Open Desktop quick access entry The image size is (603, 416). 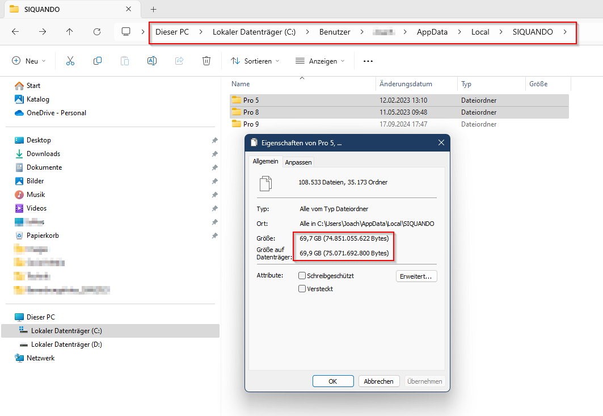tap(33, 140)
